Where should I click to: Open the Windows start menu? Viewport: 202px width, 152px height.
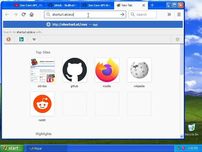pos(12,148)
